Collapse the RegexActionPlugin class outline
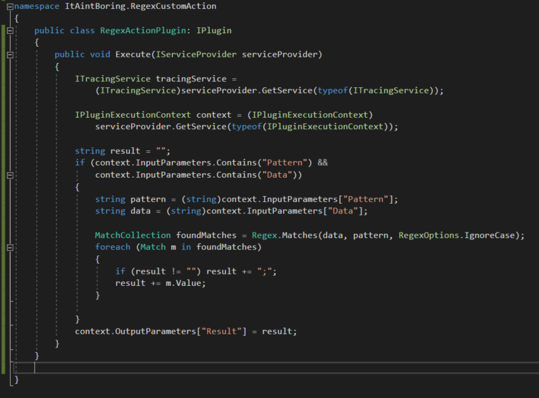The image size is (539, 398). (x=10, y=31)
